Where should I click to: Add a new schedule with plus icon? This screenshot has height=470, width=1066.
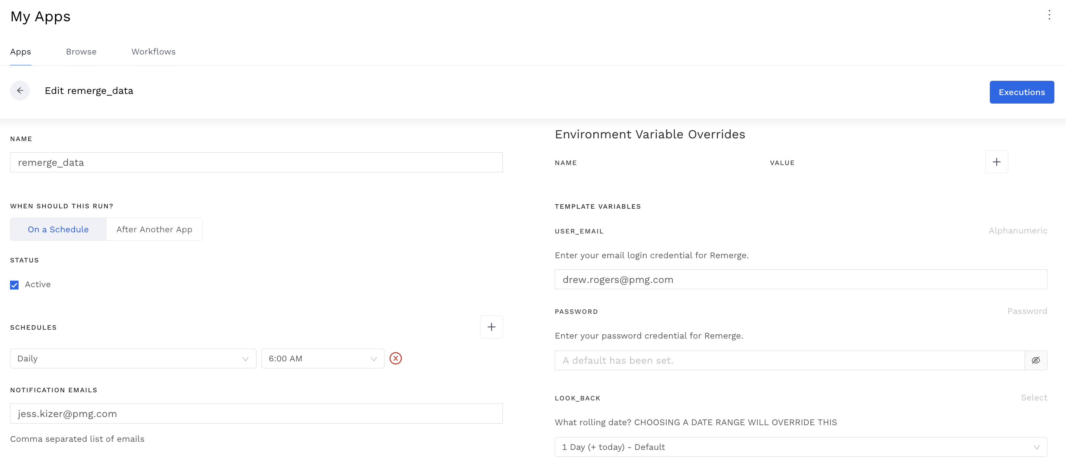[491, 327]
